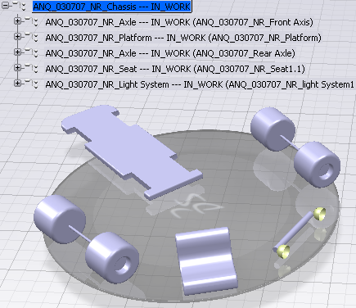Expand the ANQ_030707_NR_Seat node
The image size is (356, 308).
click(x=17, y=68)
